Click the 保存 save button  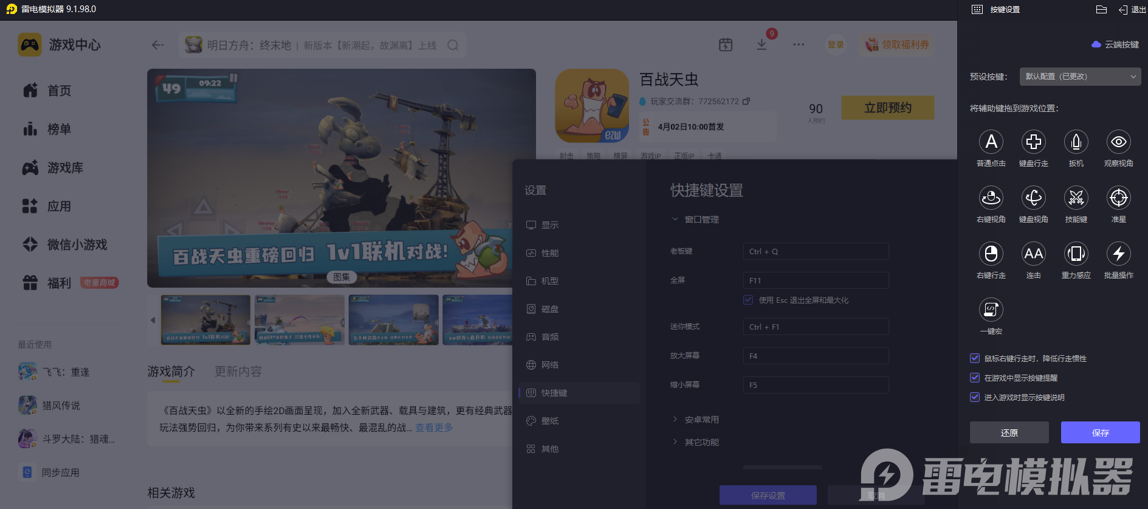(1101, 432)
